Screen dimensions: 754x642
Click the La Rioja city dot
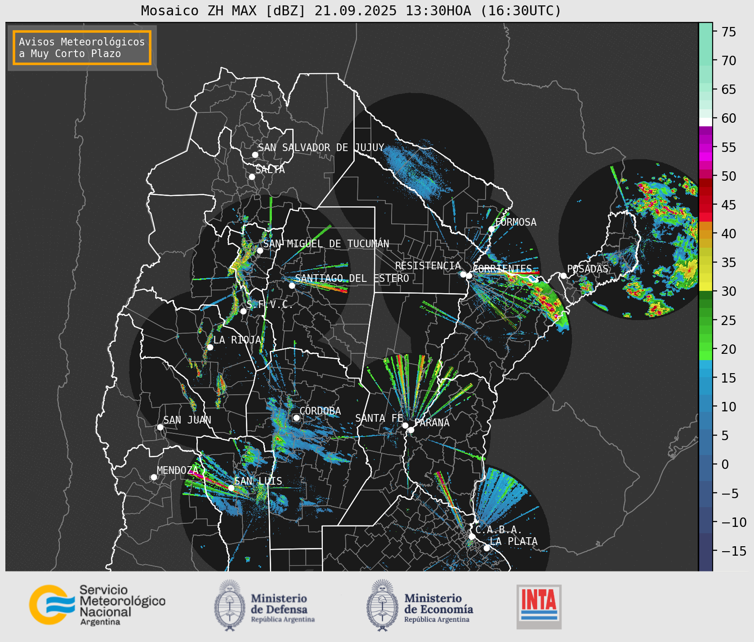[x=210, y=347]
